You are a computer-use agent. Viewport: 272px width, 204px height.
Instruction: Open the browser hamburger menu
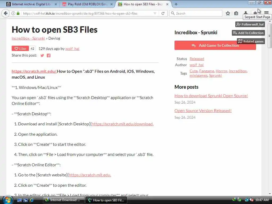pyautogui.click(x=266, y=12)
